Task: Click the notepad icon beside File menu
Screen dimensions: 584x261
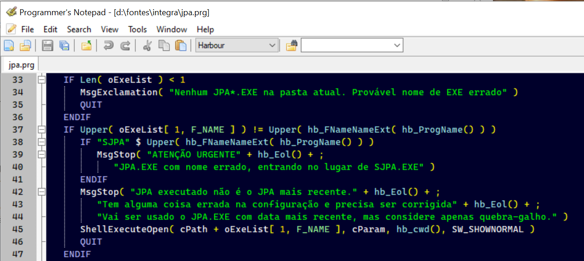Action: 11,29
